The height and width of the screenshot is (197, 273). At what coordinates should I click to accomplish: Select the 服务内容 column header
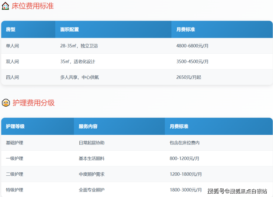click(x=88, y=126)
